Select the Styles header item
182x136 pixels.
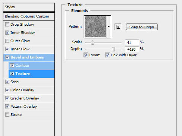coord(29,7)
